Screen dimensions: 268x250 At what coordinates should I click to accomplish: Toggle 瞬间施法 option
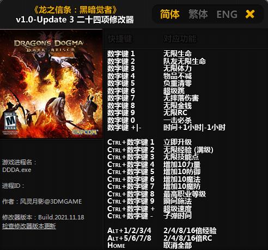pyautogui.click(x=178, y=201)
